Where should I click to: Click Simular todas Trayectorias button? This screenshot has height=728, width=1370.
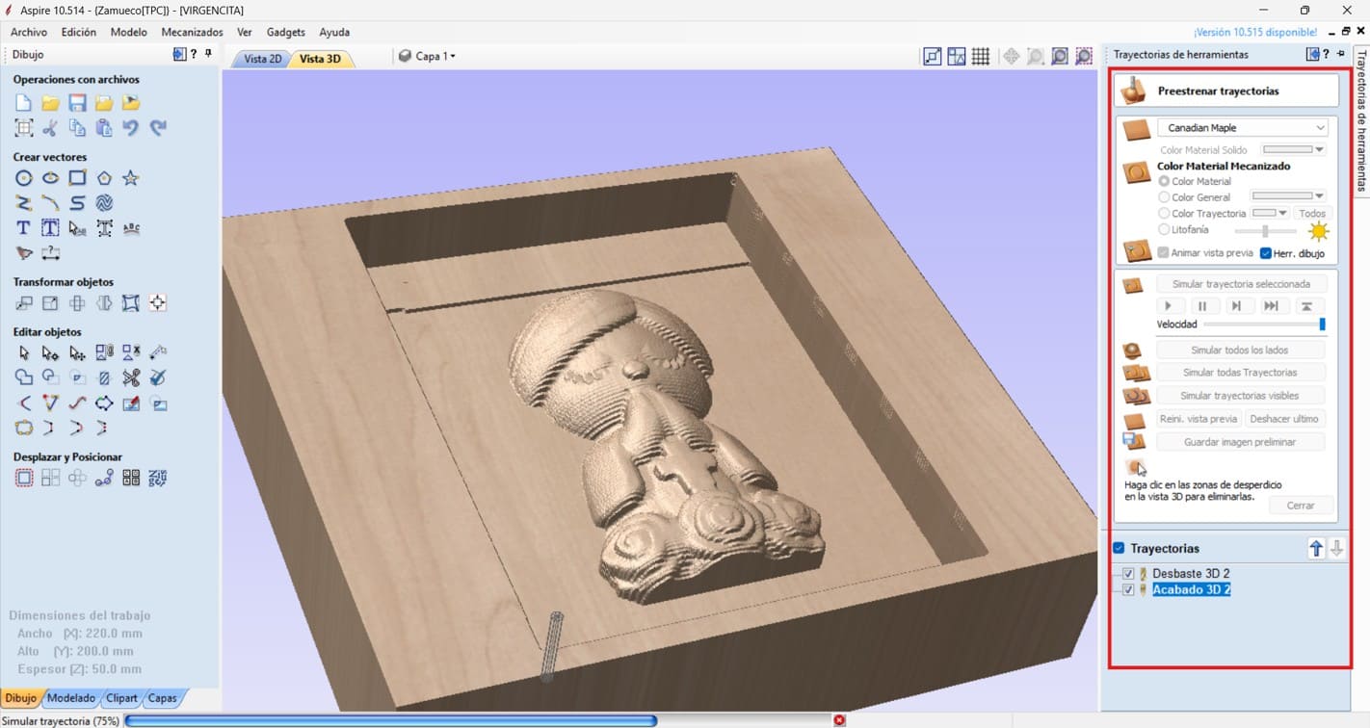click(1240, 373)
